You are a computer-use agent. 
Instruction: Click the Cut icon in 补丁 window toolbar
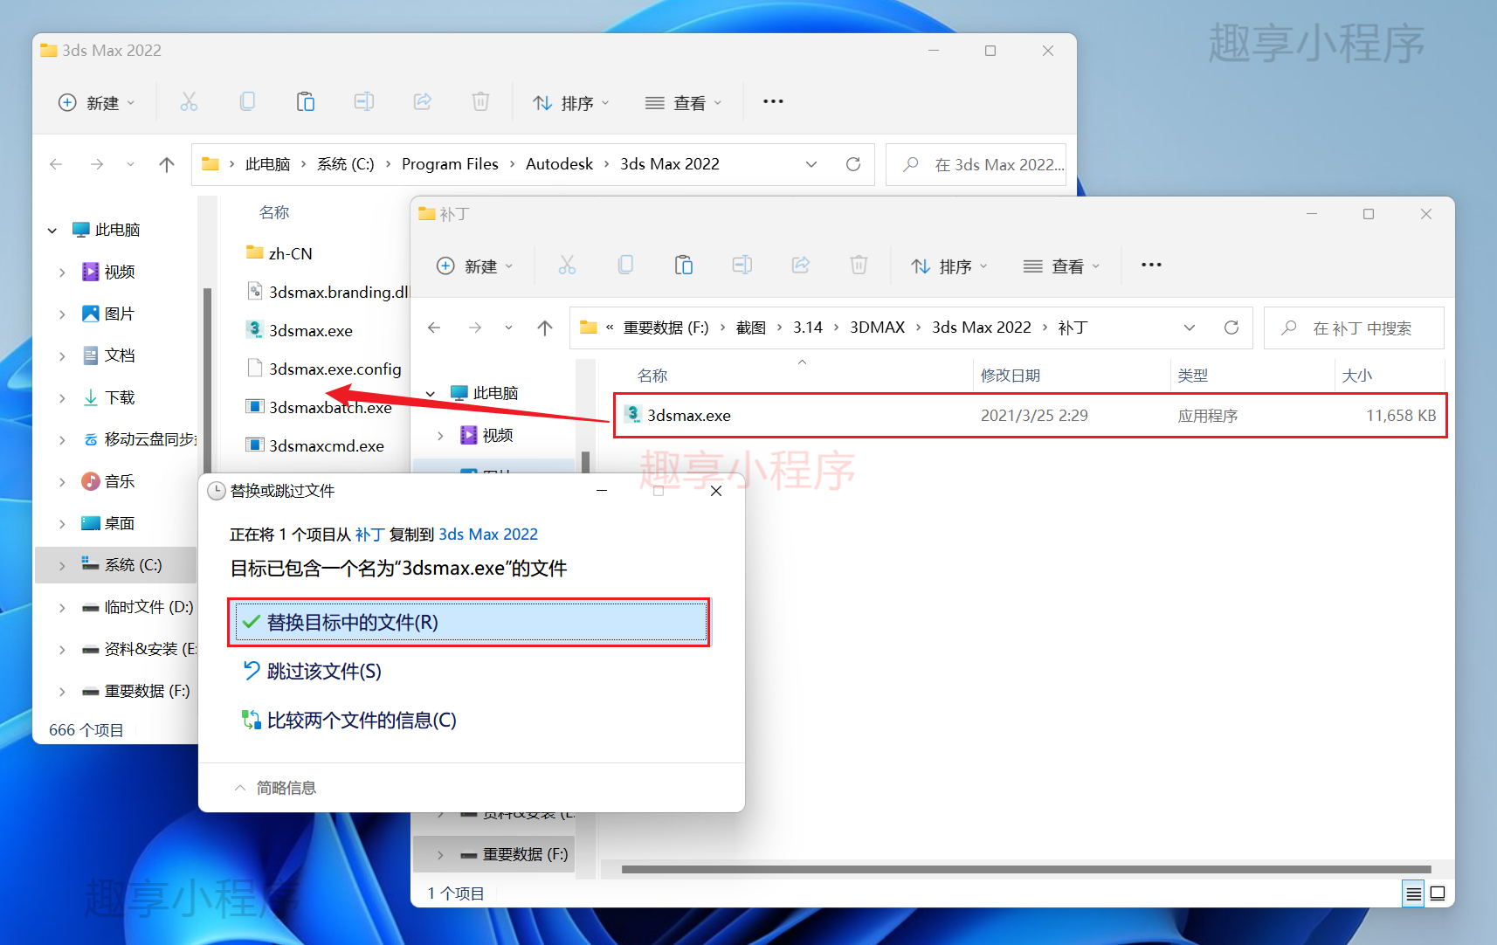pos(567,266)
